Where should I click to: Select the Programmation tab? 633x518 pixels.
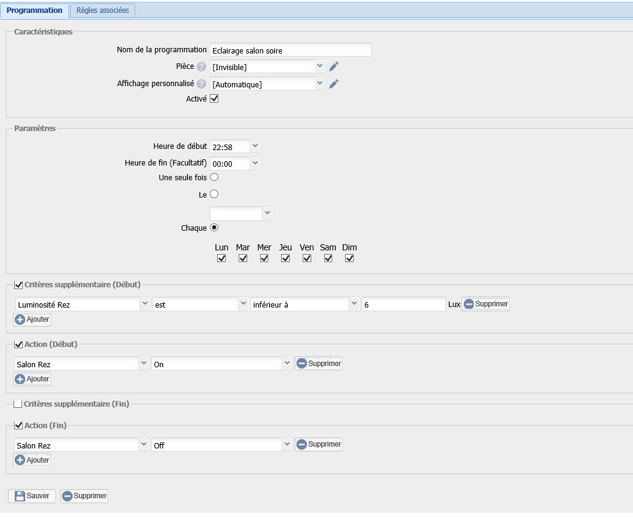click(x=34, y=10)
